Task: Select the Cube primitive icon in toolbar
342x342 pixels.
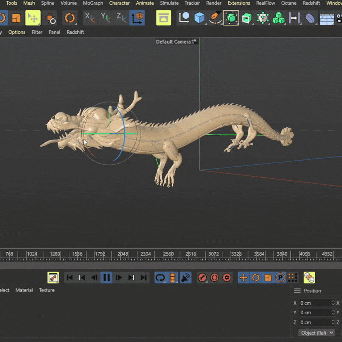Action: (x=200, y=18)
